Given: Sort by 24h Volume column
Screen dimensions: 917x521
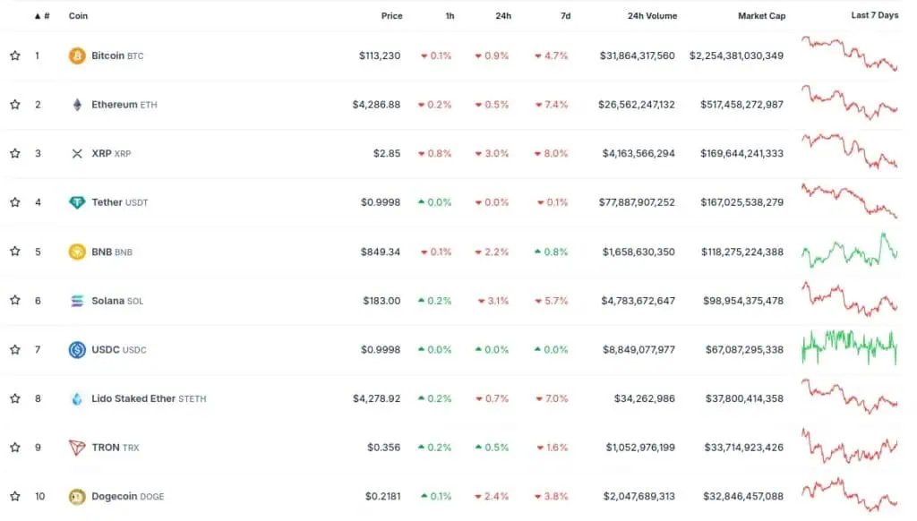Looking at the screenshot, I should tap(653, 16).
